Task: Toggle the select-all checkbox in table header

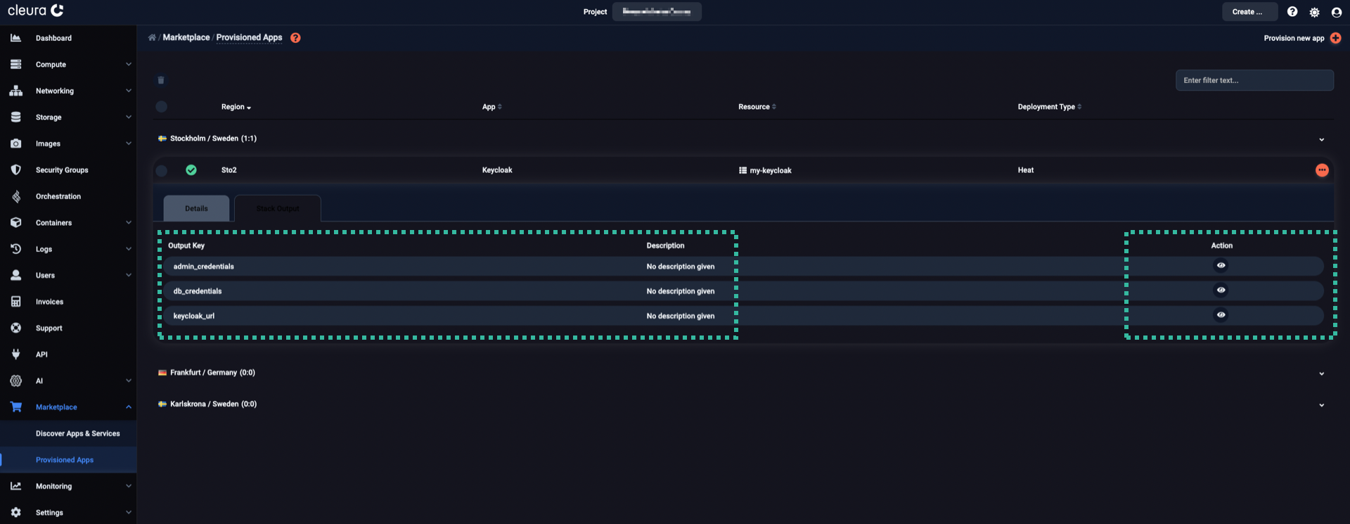Action: [x=162, y=107]
